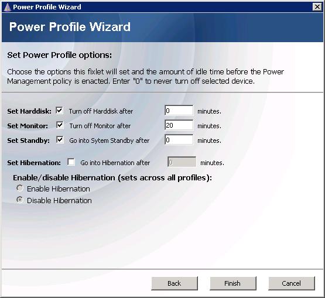Click the Power Profile Wizard title icon
The image size is (325, 298).
pyautogui.click(x=7, y=7)
